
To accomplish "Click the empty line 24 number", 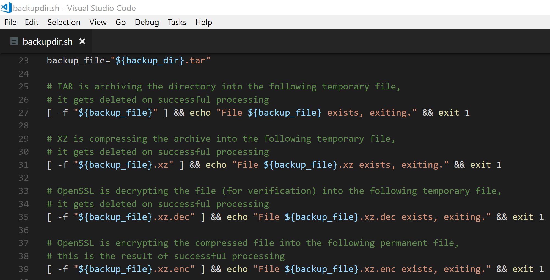I will [24, 74].
